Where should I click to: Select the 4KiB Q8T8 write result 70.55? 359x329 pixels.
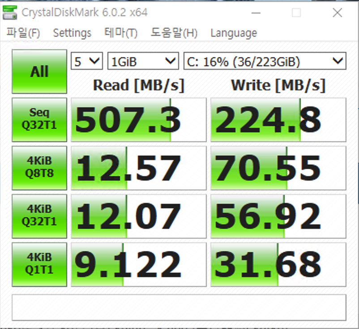pos(278,168)
